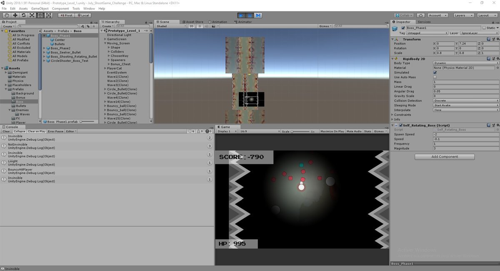Open the GameObject menu
500x271 pixels.
[40, 8]
